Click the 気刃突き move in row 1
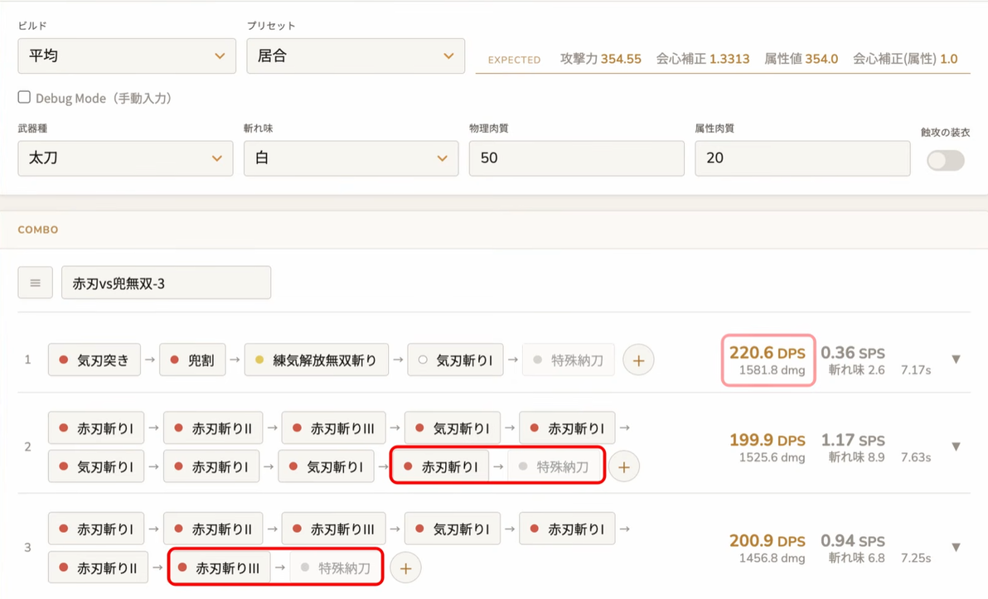The height and width of the screenshot is (599, 988). click(94, 360)
